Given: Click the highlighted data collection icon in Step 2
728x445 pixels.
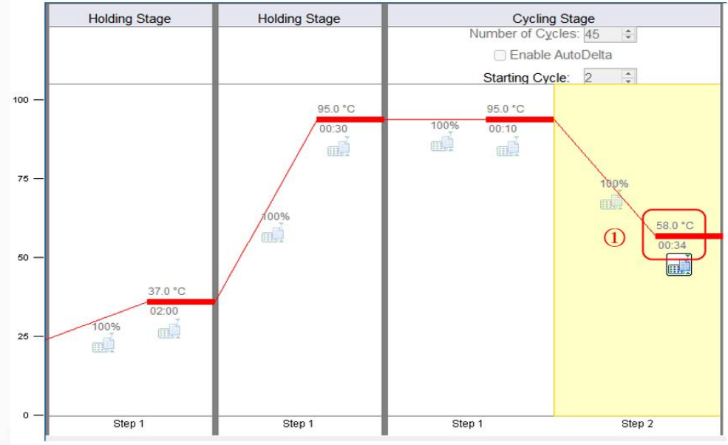Looking at the screenshot, I should (x=679, y=265).
